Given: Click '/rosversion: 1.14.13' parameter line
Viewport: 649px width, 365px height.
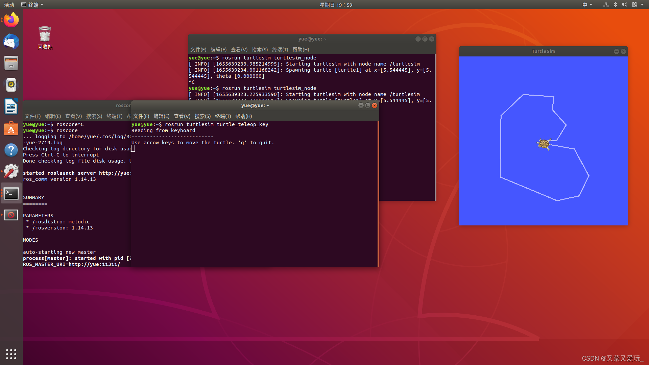Looking at the screenshot, I should (x=59, y=228).
